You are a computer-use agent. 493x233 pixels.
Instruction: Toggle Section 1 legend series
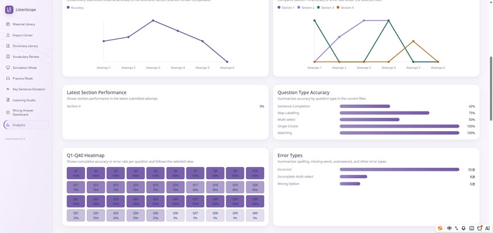click(286, 7)
